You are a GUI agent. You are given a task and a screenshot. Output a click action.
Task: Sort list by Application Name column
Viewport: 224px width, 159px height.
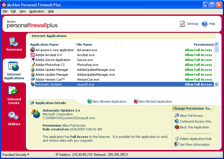coord(45,45)
